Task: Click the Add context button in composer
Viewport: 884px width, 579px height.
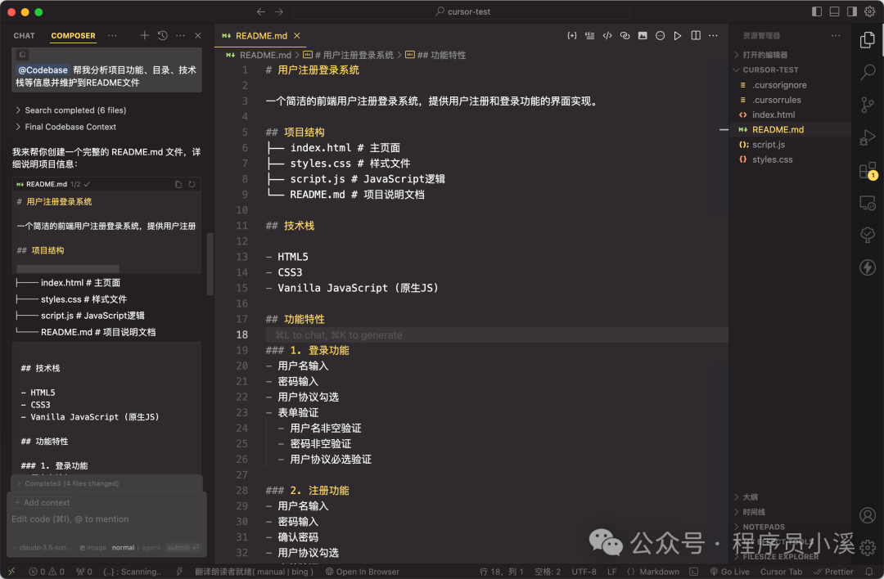Action: 43,502
